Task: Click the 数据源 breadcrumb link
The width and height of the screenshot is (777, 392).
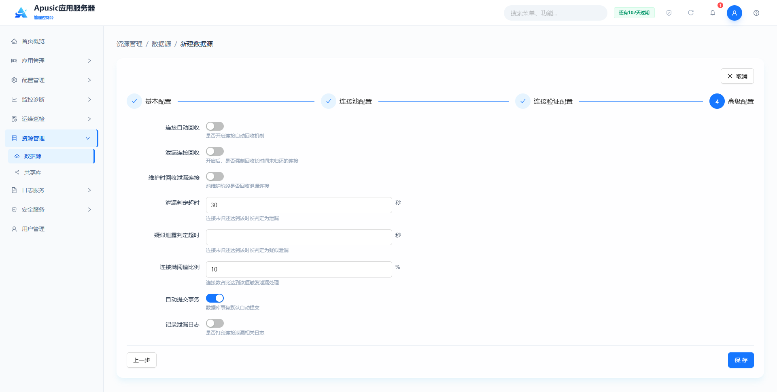Action: click(x=161, y=44)
